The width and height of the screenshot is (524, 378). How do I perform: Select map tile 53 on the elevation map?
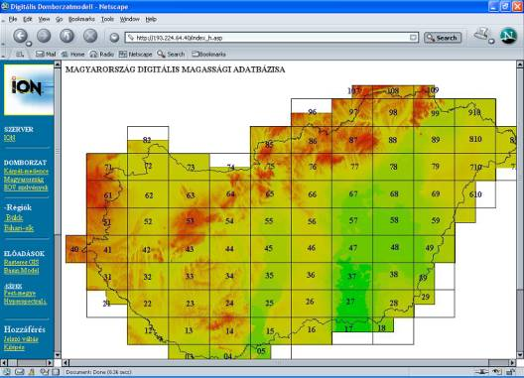pyautogui.click(x=190, y=221)
